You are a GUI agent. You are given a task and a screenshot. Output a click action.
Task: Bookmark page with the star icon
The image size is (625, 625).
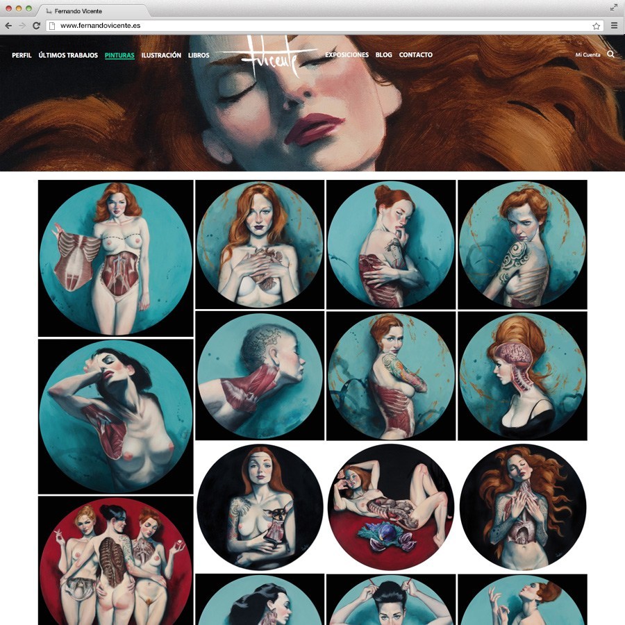[596, 26]
